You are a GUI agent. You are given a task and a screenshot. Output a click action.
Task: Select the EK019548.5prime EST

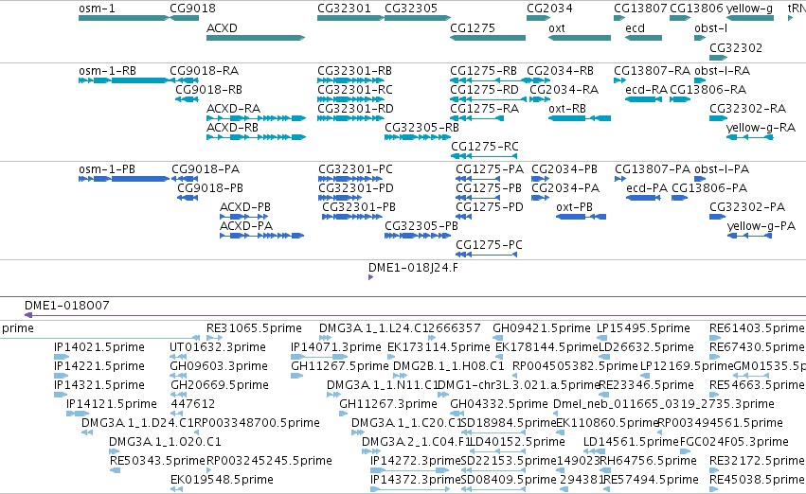click(x=176, y=489)
